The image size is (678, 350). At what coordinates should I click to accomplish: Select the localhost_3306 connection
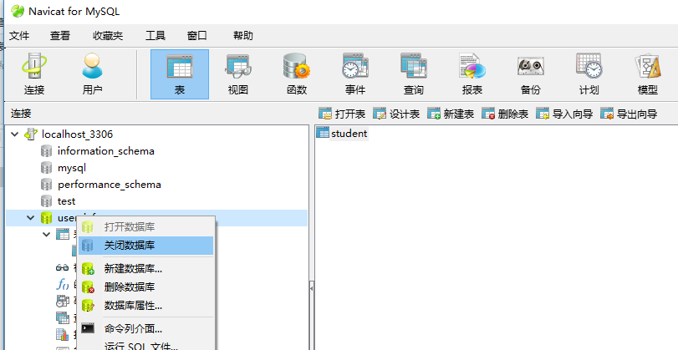(77, 134)
